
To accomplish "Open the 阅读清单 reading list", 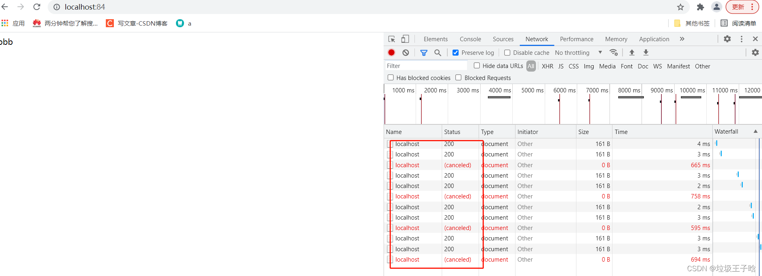I will 738,23.
